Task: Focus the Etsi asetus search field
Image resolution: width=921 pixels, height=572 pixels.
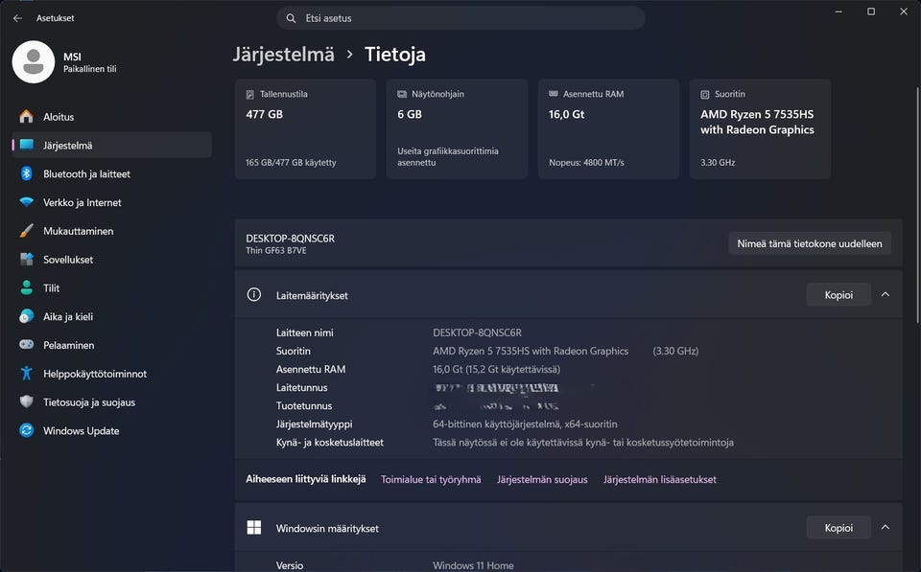Action: pos(460,18)
